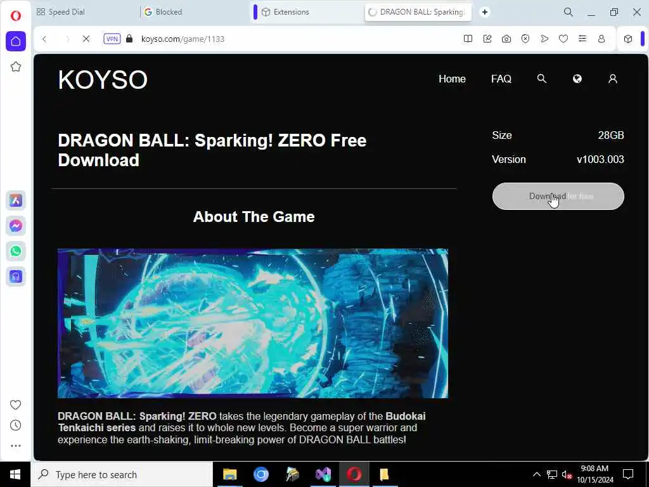This screenshot has width=649, height=487.
Task: Click the Type here to search box
Action: tap(122, 474)
